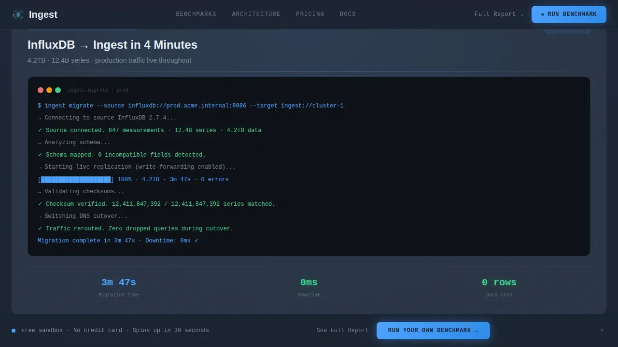This screenshot has height=347, width=618.
Task: Click the 'Connecting to source InfluxDB' line
Action: pos(107,118)
